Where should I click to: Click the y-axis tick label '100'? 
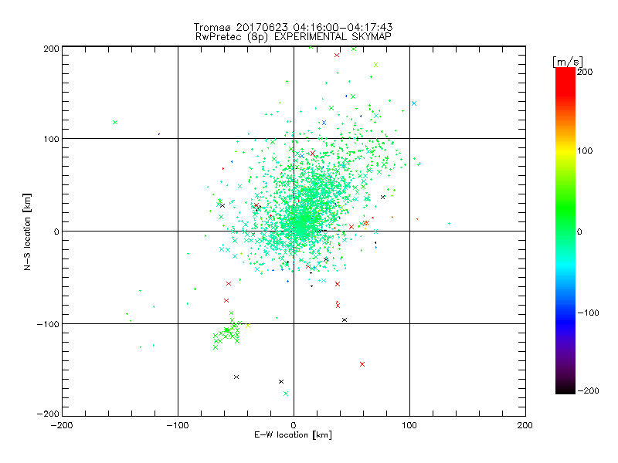point(51,139)
